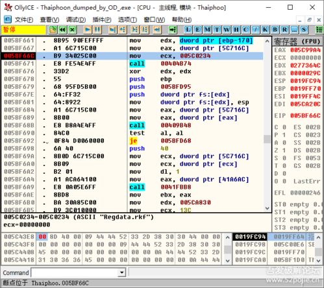Click the EFL value 00000246
Viewport: 324px width, 288px height.
(x=305, y=193)
